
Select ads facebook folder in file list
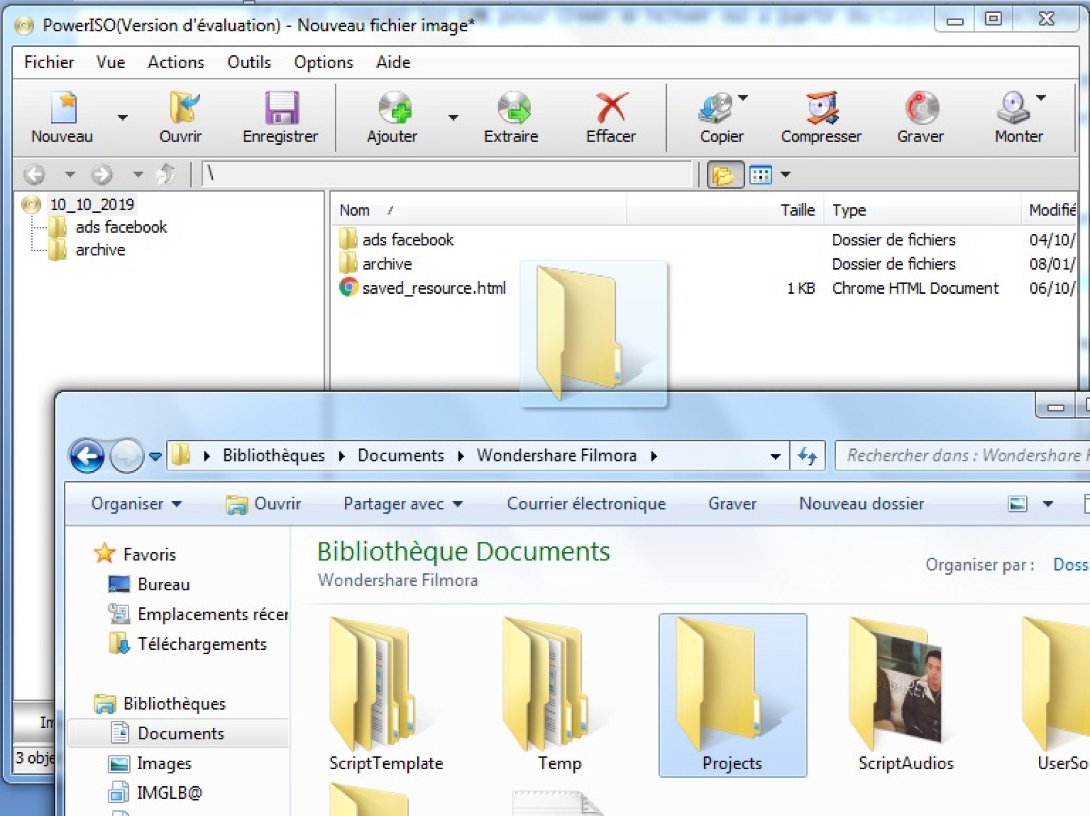[408, 240]
